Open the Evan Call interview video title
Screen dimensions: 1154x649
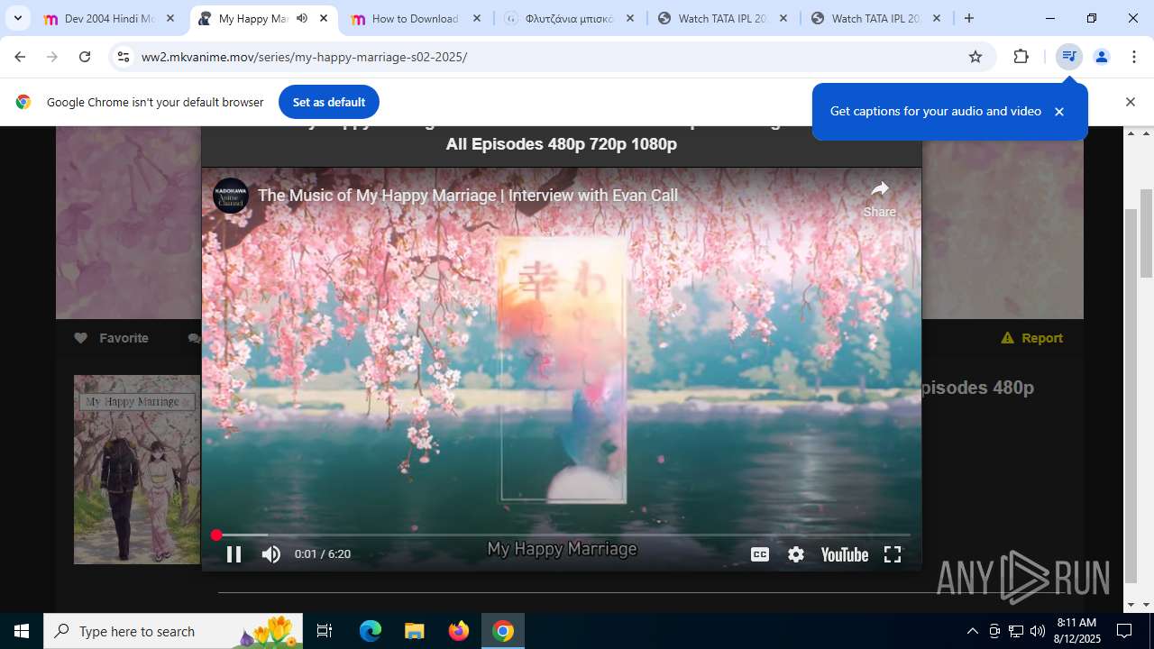point(468,195)
